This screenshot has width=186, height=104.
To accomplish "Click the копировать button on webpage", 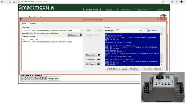I will click(x=53, y=79).
